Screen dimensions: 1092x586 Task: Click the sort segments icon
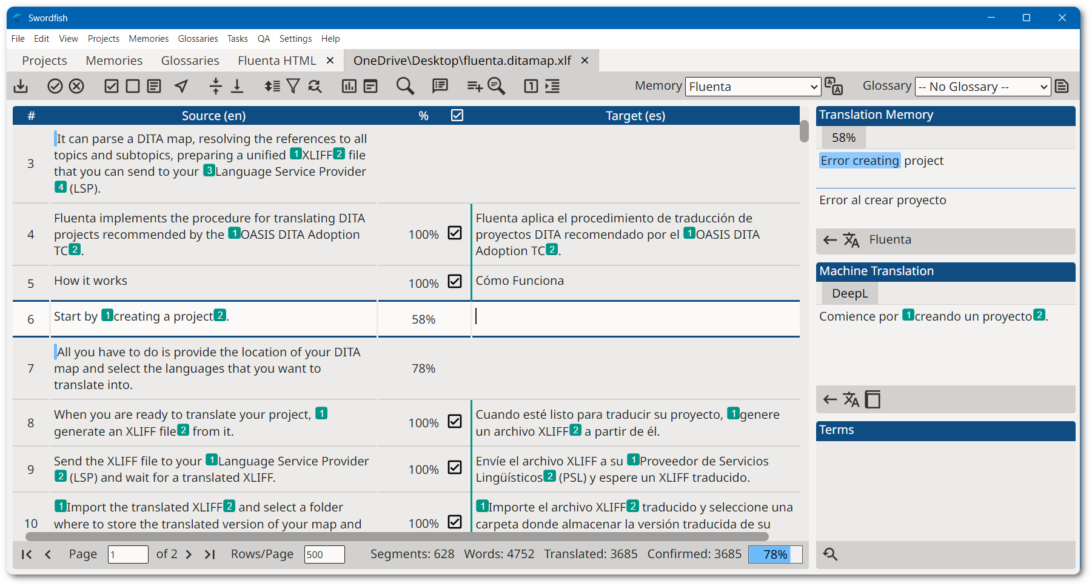coord(272,86)
